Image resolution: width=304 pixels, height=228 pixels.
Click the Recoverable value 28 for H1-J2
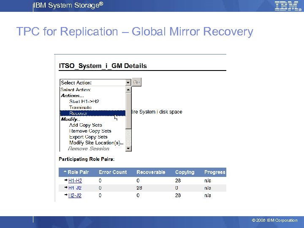[x=139, y=188]
